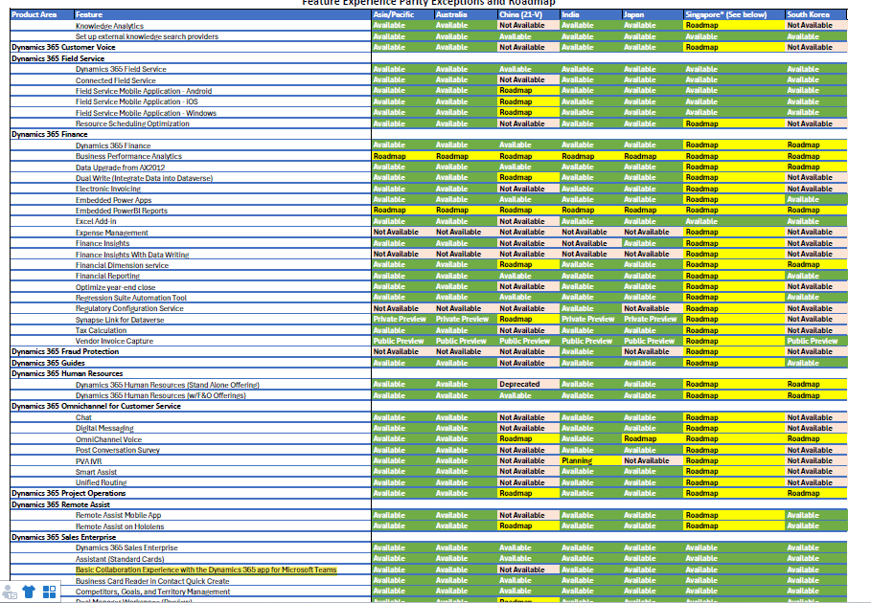Image resolution: width=871 pixels, height=603 pixels.
Task: Select Synapse Link for Dataverse feature
Action: coord(120,320)
